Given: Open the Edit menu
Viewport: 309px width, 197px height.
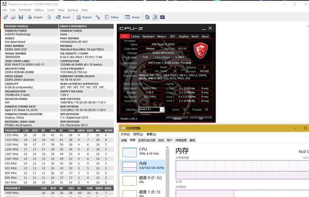Looking at the screenshot, I should coord(13,10).
